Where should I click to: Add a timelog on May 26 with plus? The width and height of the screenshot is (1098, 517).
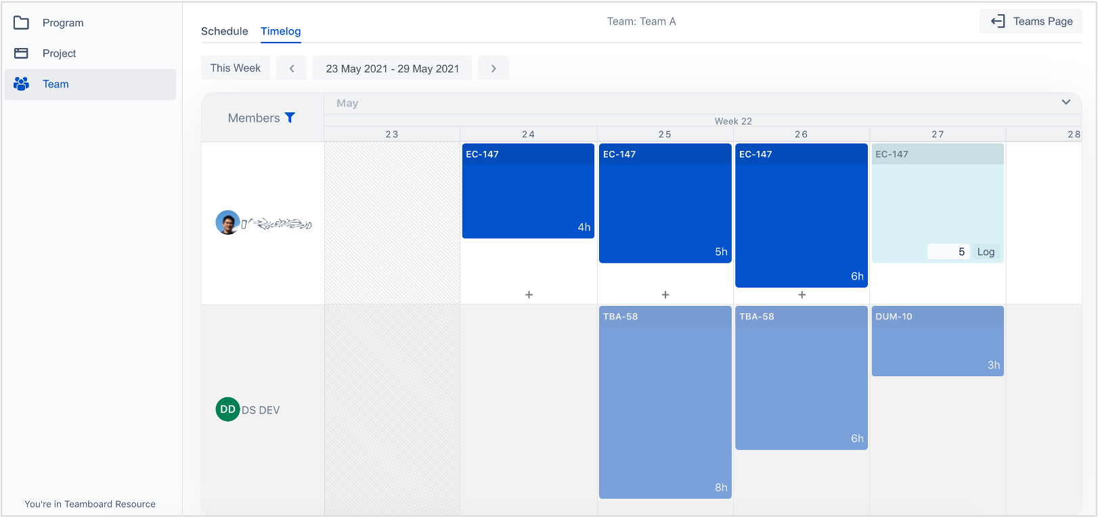click(x=801, y=294)
